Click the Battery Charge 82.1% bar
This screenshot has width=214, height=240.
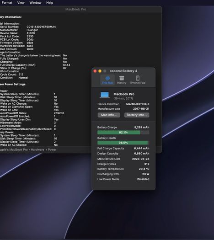123,133
